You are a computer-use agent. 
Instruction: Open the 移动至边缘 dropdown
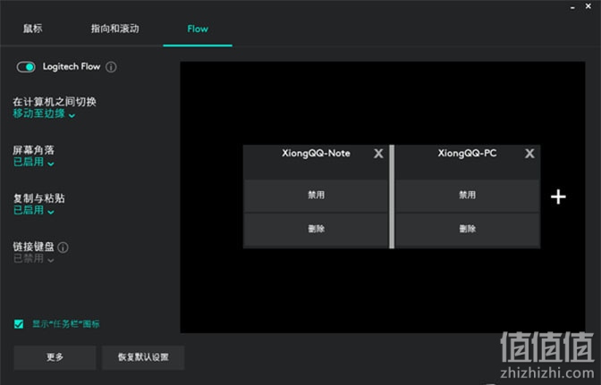pyautogui.click(x=44, y=113)
